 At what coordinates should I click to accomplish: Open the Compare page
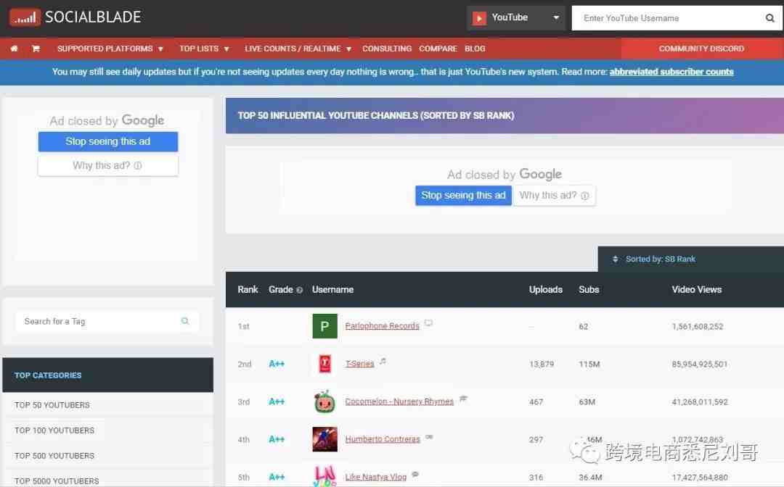(x=438, y=49)
